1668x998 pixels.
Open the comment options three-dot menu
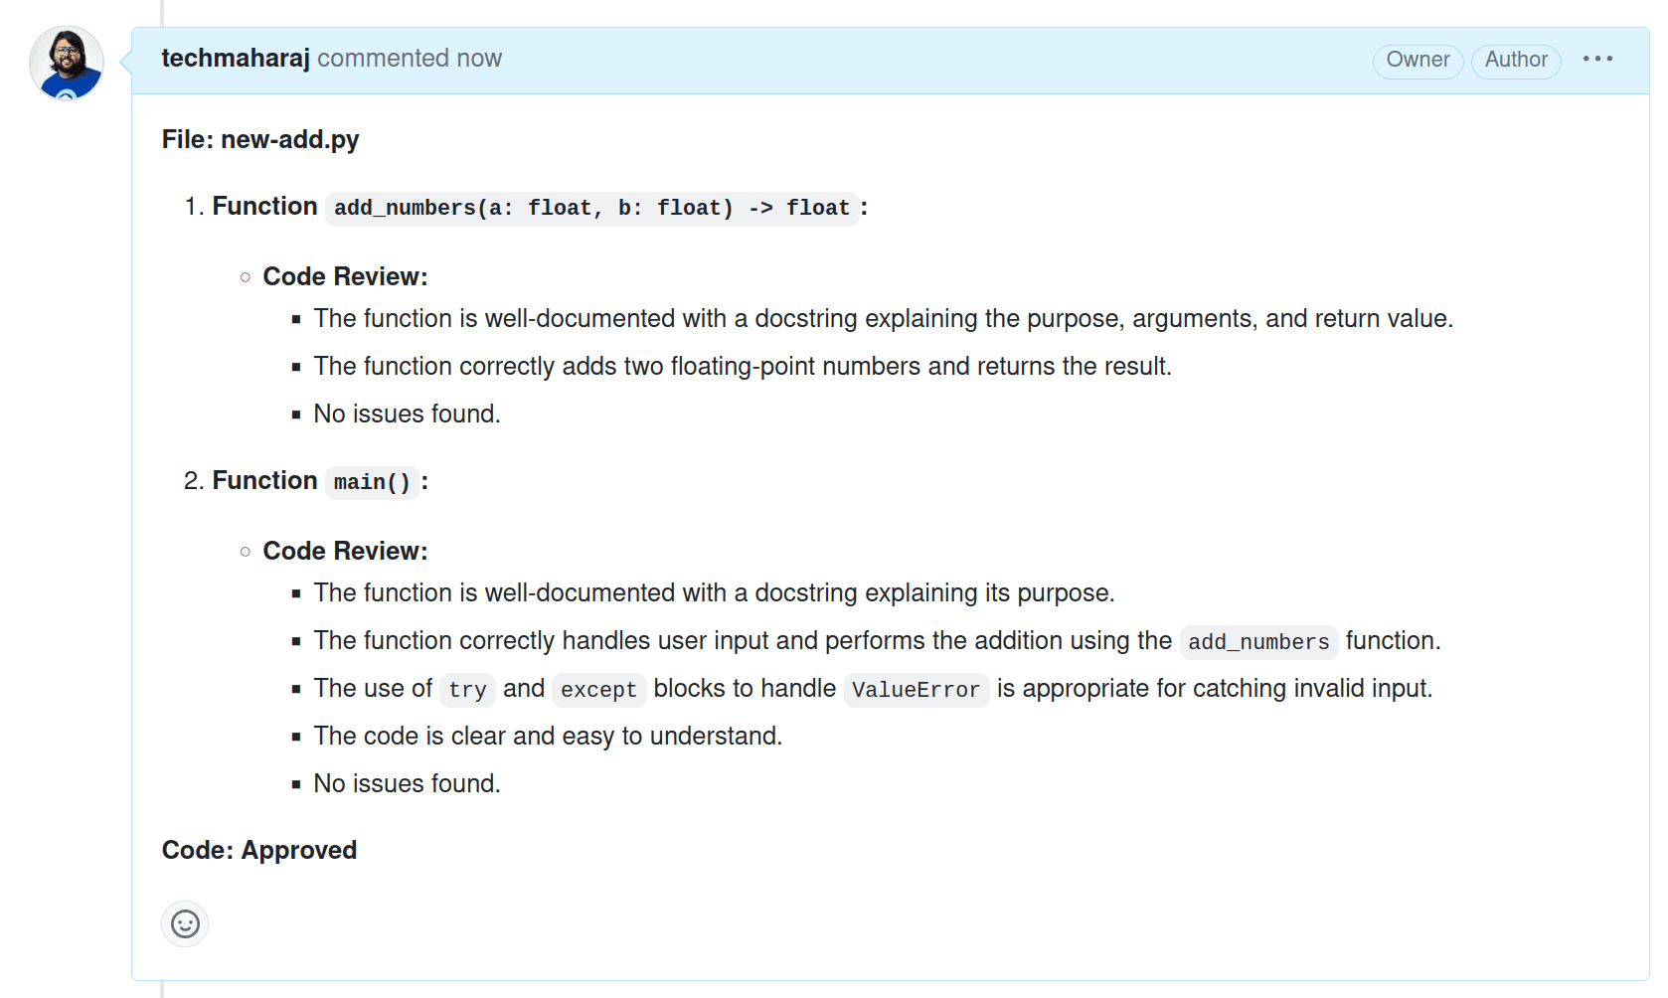click(1597, 59)
